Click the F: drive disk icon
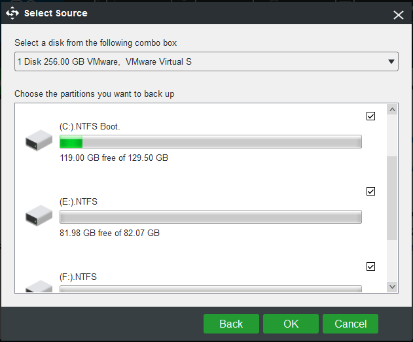The height and width of the screenshot is (342, 413). click(39, 286)
